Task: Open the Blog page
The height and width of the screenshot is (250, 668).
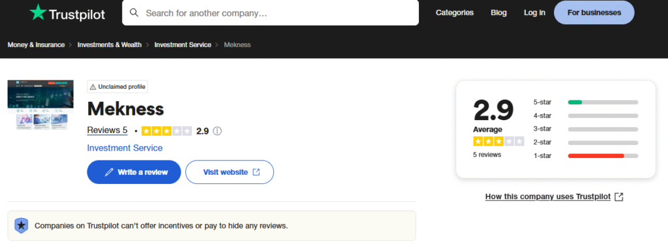Action: pos(498,12)
